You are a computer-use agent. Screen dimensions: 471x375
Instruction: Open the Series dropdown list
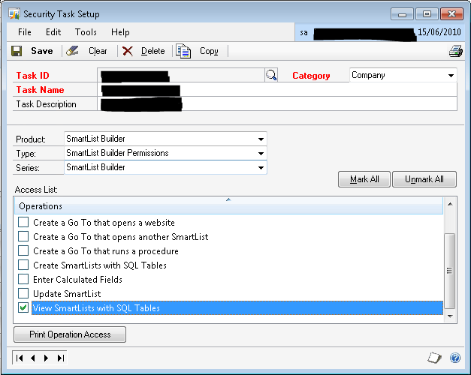tap(261, 168)
